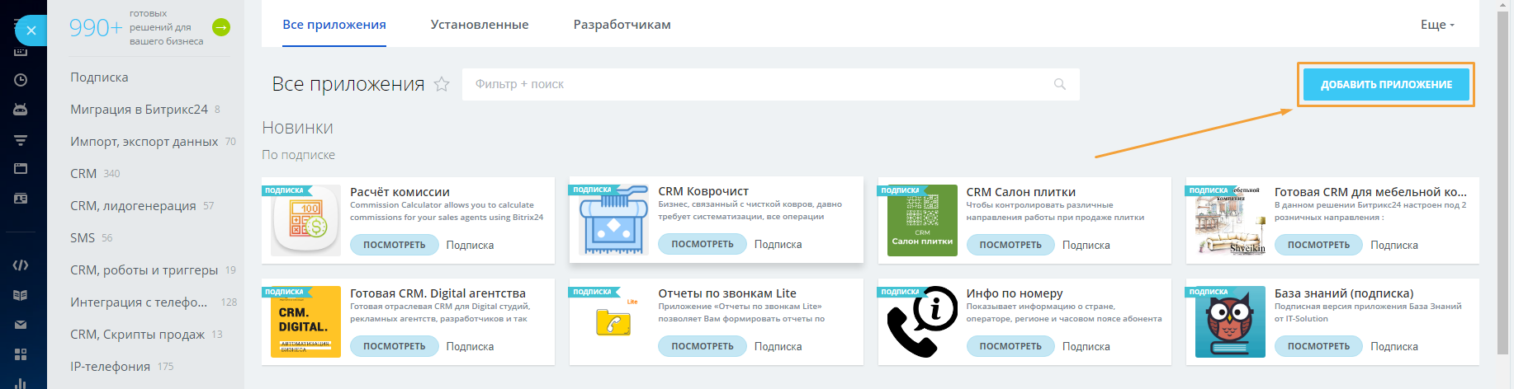The width and height of the screenshot is (1514, 389).
Task: Click the Расчёт комиссии app thumbnail
Action: coord(305,220)
